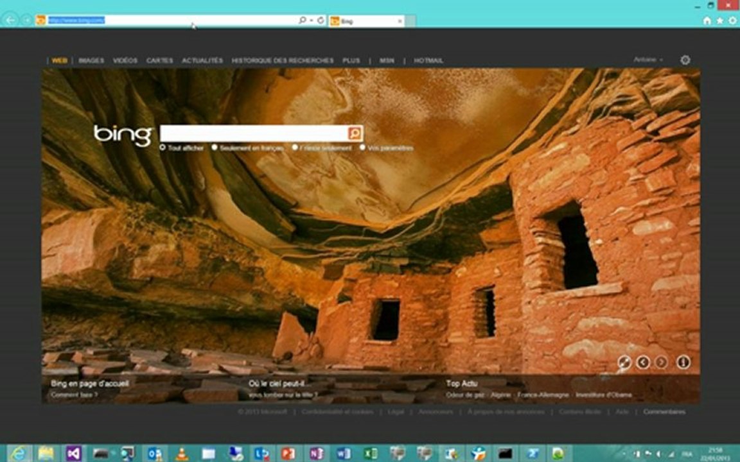The width and height of the screenshot is (740, 462).
Task: Select 'Seulement en français' radio option
Action: pos(215,148)
